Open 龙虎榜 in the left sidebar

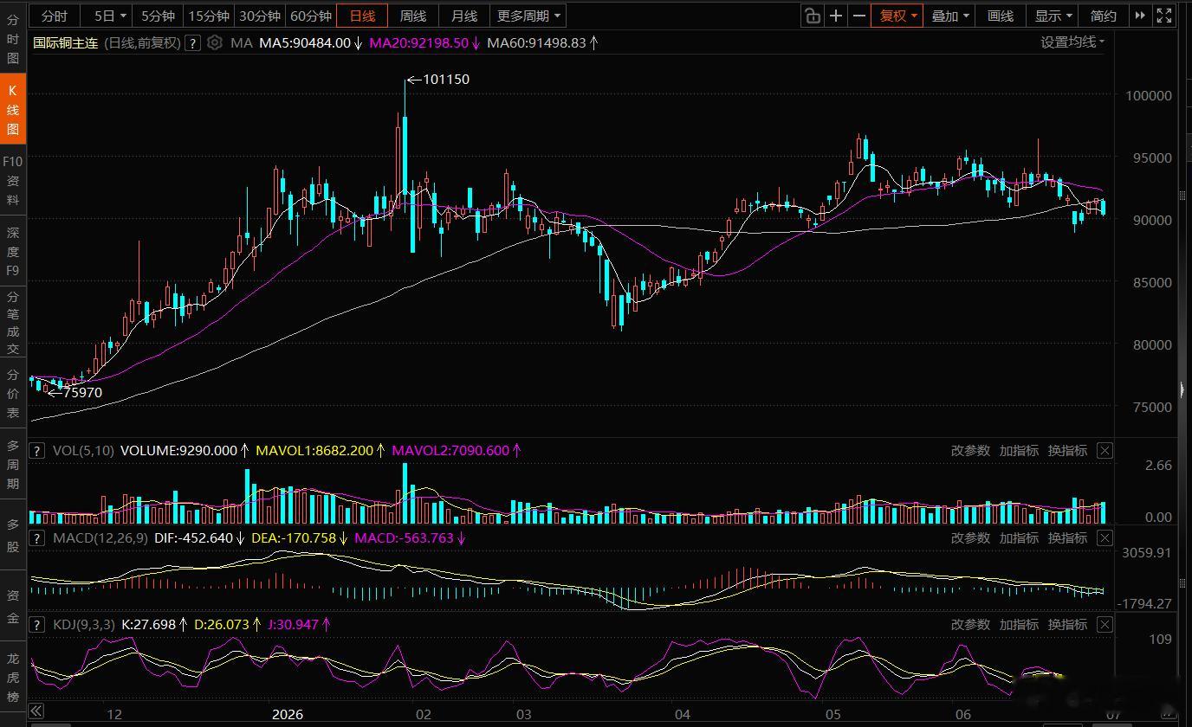(x=13, y=677)
